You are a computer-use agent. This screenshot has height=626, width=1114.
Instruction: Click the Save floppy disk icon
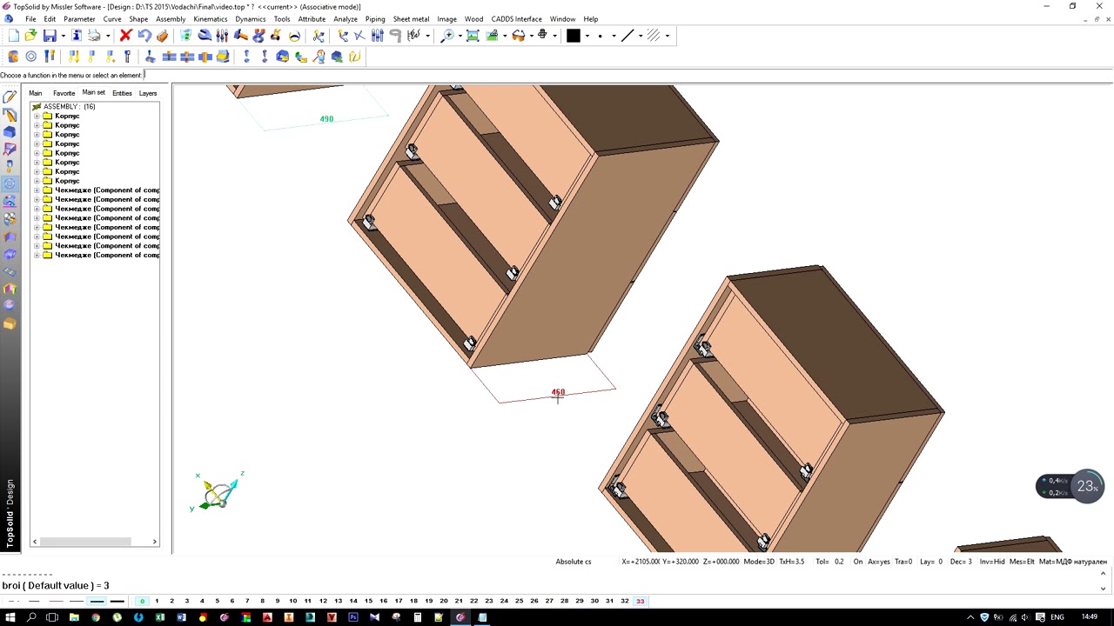pos(50,36)
